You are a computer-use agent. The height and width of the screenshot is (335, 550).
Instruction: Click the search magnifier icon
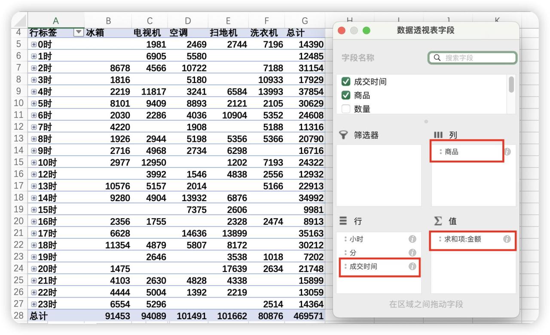438,58
